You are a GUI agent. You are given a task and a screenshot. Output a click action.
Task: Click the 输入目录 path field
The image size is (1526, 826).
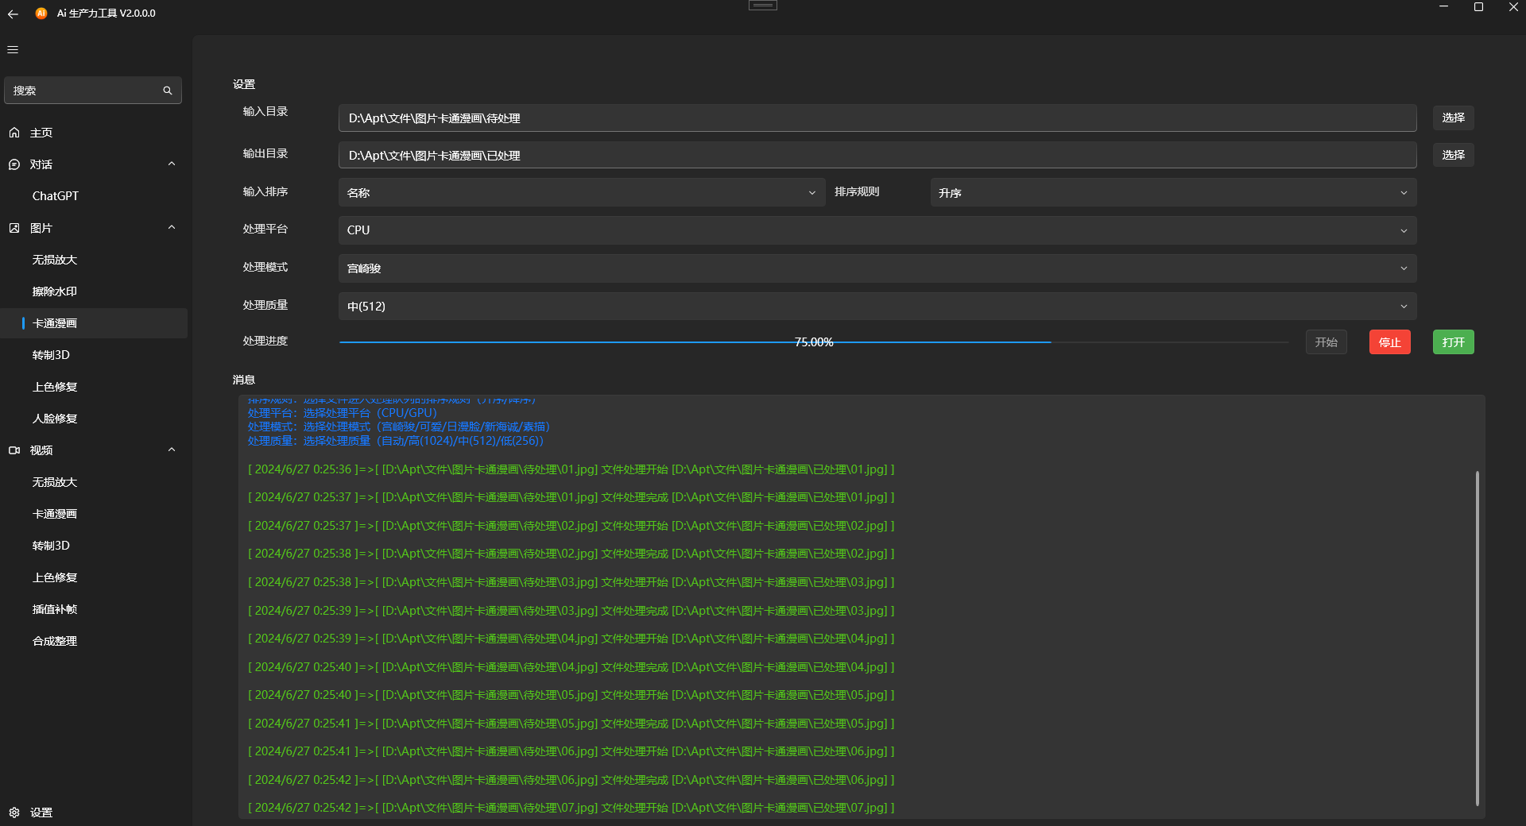(877, 118)
